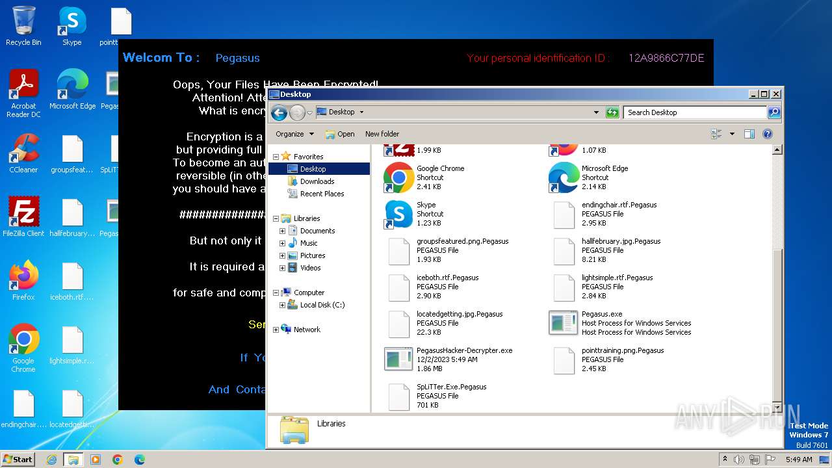
Task: Expand the Music library node
Action: 282,243
